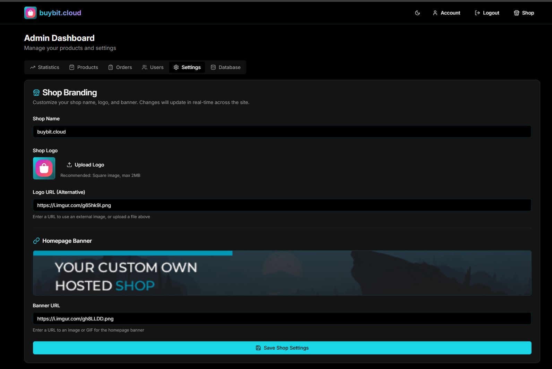Log out using the Logout button

coord(487,13)
